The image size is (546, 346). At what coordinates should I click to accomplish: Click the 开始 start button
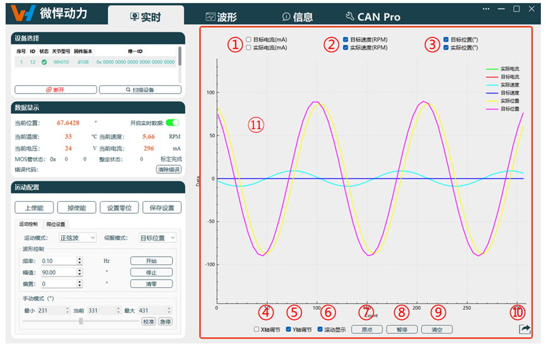151,261
